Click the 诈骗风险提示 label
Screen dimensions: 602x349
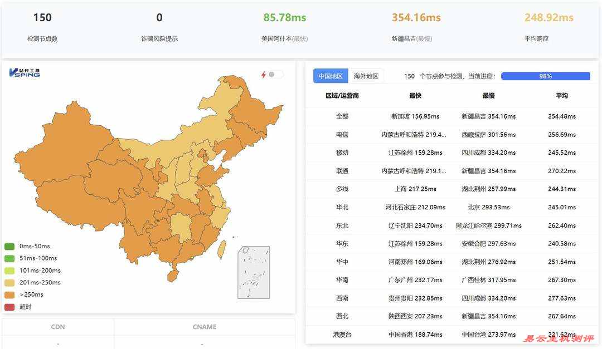(159, 39)
